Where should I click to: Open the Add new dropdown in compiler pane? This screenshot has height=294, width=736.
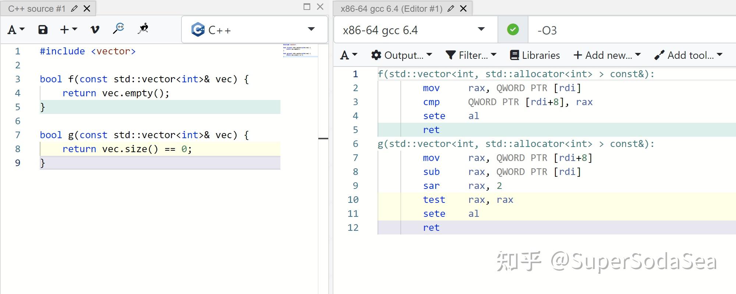coord(607,55)
